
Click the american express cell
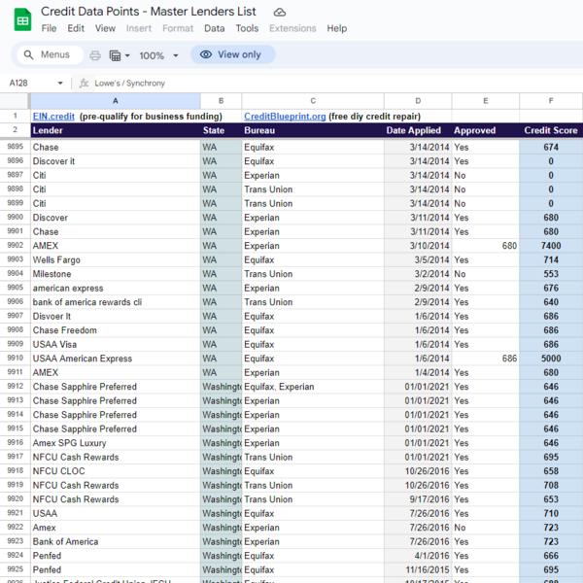pos(116,289)
